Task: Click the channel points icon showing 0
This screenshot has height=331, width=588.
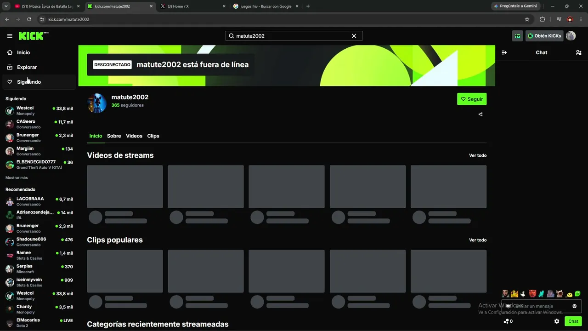Action: 508,321
